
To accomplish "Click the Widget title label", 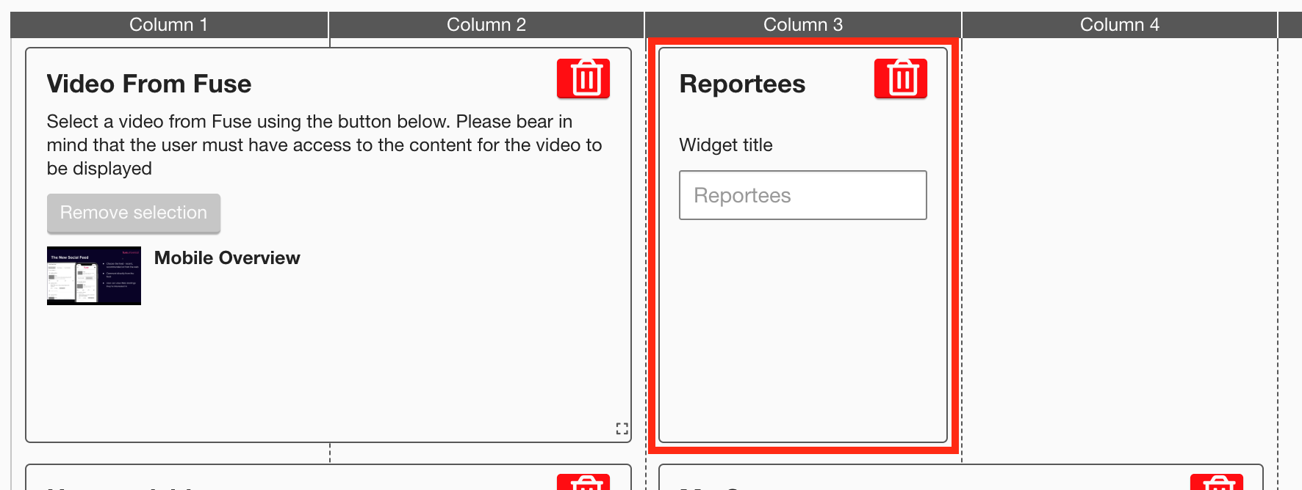I will point(726,145).
